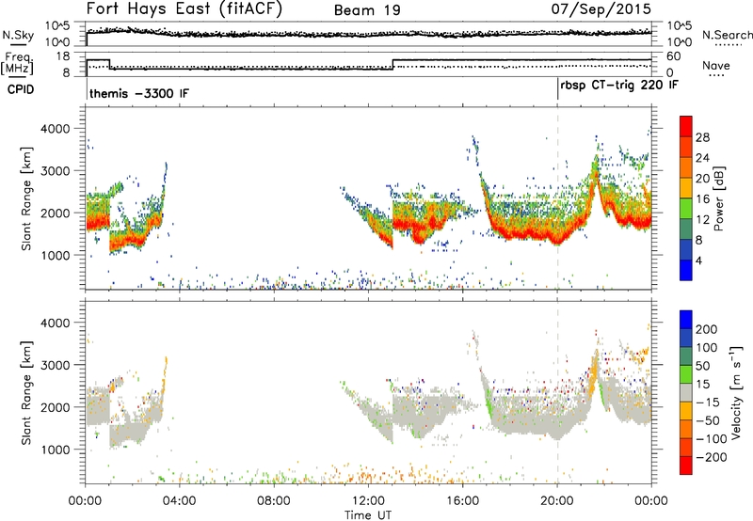Click the '08:00' time axis label

click(x=274, y=501)
